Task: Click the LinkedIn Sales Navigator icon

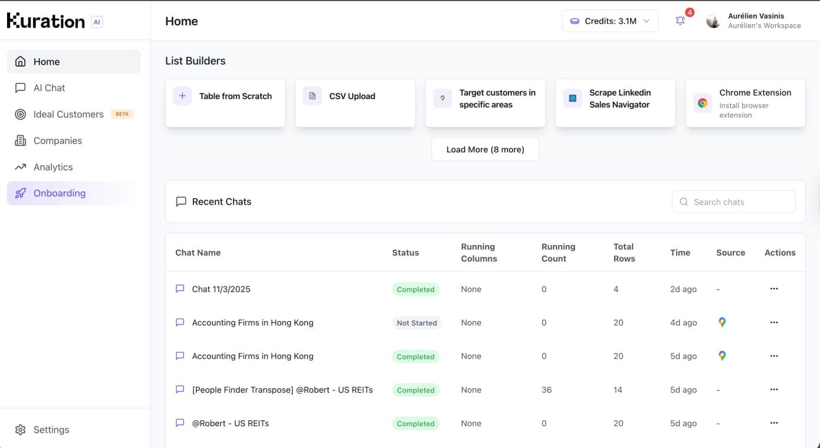Action: 572,99
